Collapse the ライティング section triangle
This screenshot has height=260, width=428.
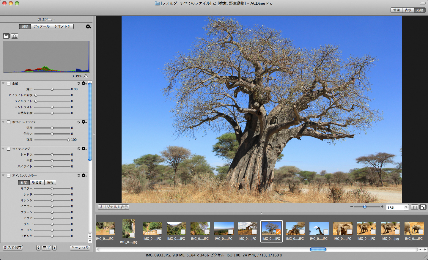[3, 149]
